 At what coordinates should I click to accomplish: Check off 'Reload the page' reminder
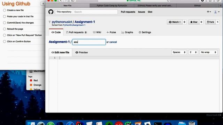tap(5, 29)
